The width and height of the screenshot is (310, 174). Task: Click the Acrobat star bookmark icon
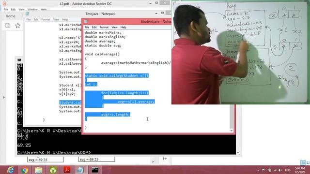point(18,26)
